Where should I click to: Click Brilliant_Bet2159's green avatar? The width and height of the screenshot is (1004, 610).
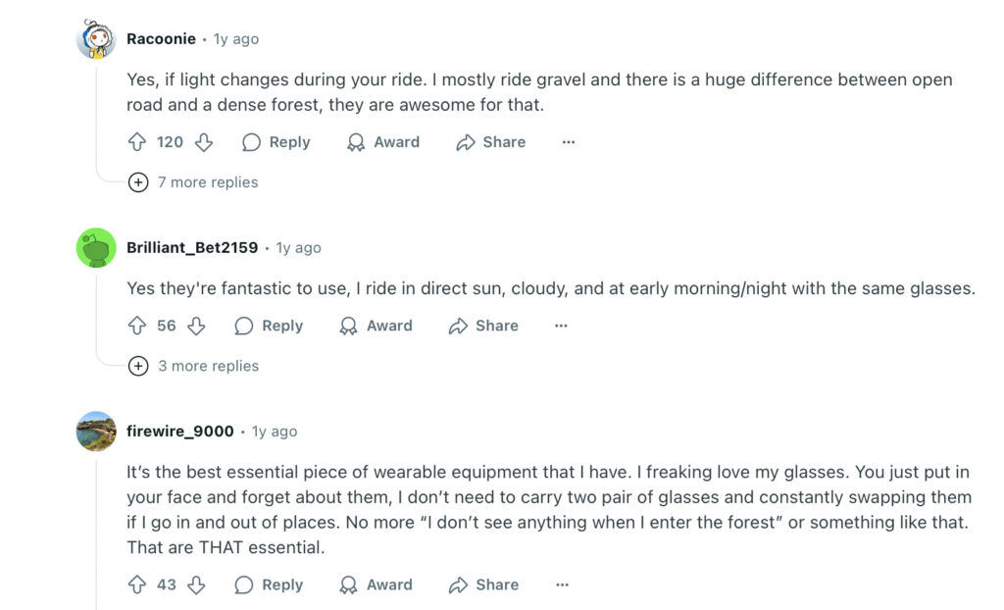(x=96, y=248)
